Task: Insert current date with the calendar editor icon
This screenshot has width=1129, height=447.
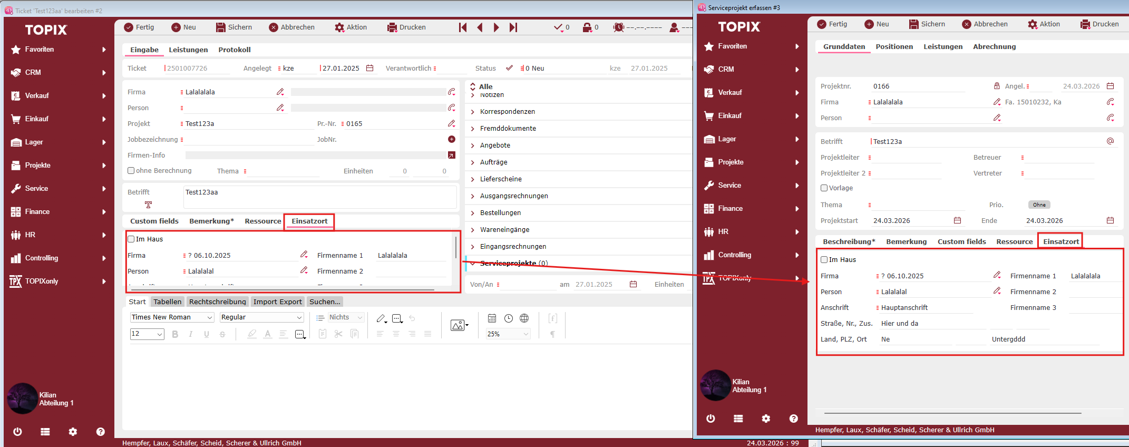Action: pyautogui.click(x=492, y=318)
